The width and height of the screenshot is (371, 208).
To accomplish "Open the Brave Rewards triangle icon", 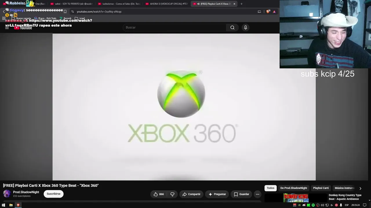I will 274,12.
